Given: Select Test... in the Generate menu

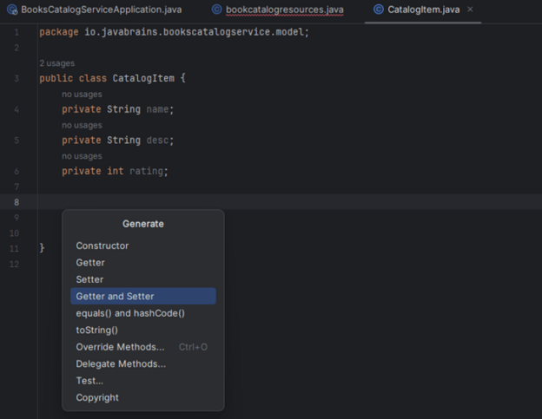Looking at the screenshot, I should pos(89,381).
